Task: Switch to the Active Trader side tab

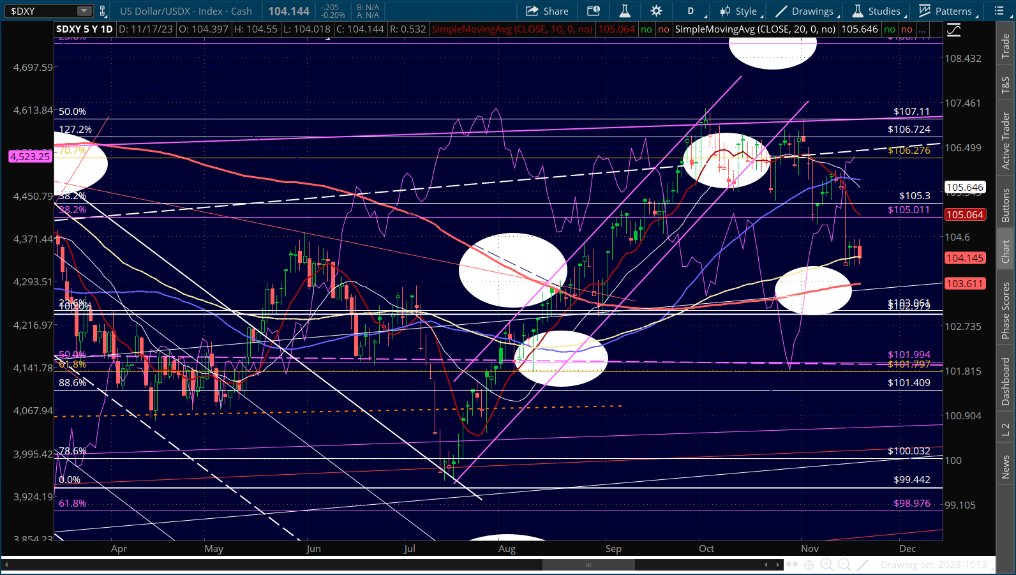Action: coord(1006,140)
